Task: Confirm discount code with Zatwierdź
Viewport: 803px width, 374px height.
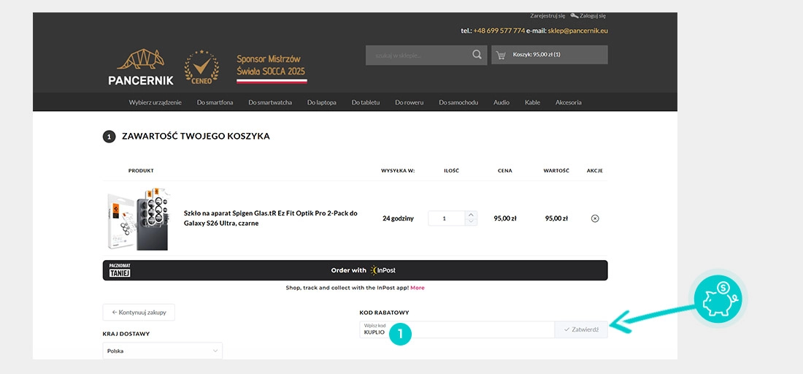Action: click(x=581, y=329)
